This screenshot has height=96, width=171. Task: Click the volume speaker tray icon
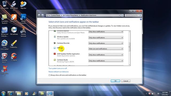point(158,94)
